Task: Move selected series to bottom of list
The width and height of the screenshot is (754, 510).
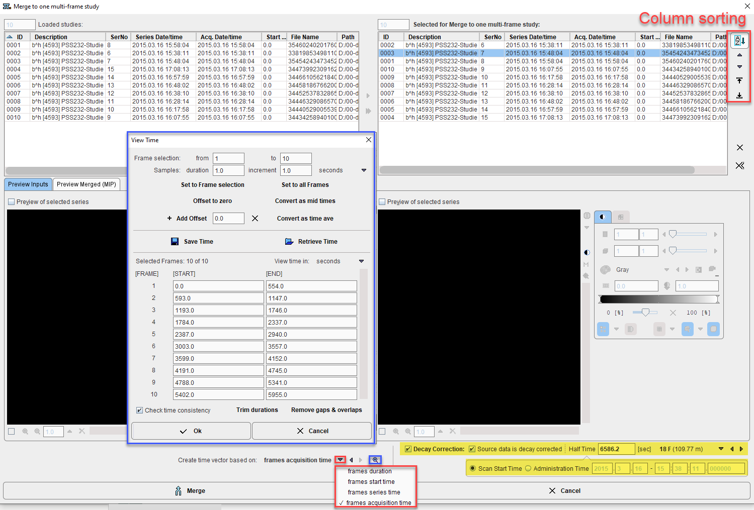Action: (x=739, y=95)
